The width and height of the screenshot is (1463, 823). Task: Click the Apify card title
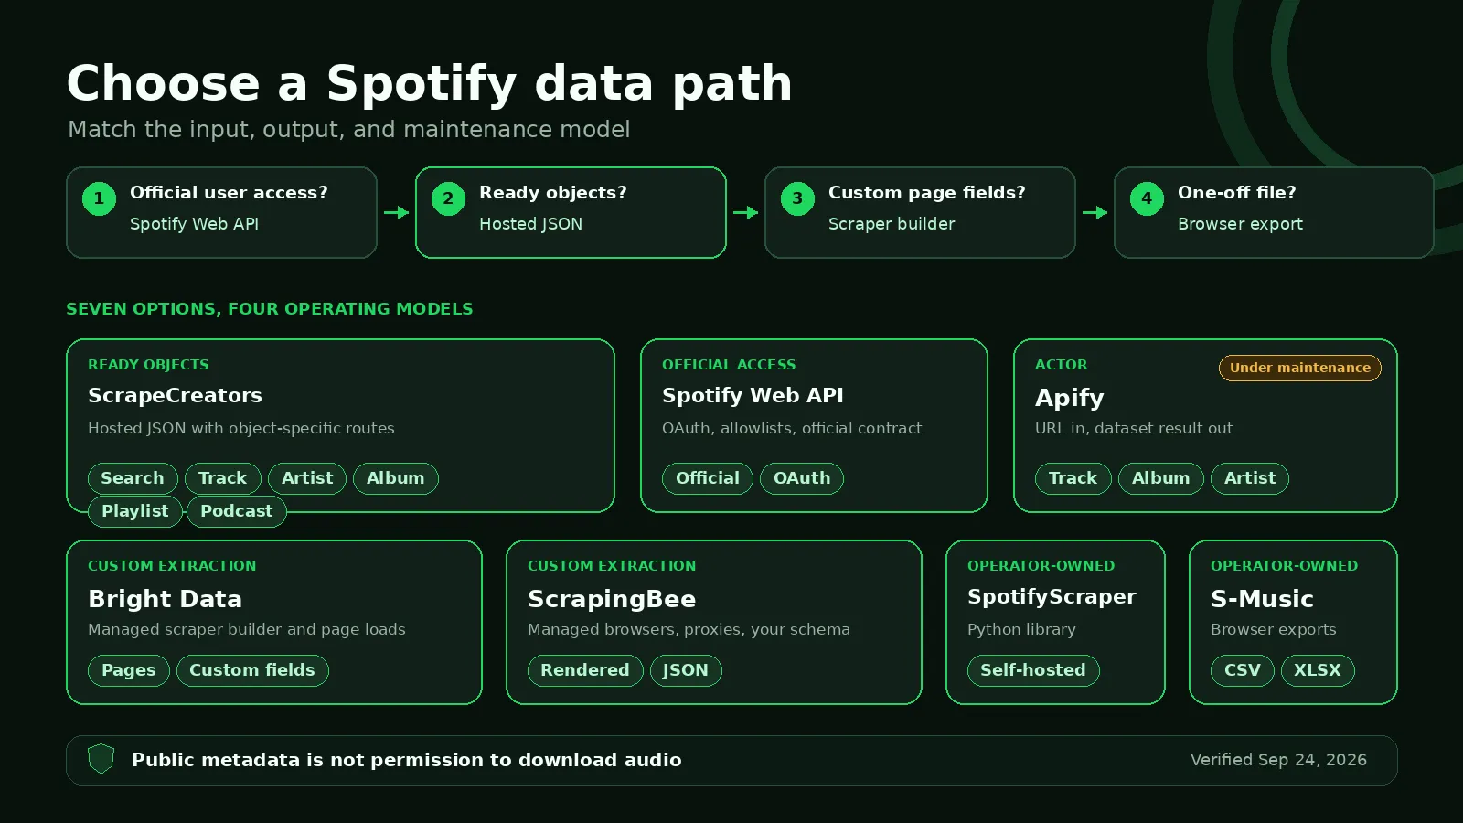[x=1070, y=398]
